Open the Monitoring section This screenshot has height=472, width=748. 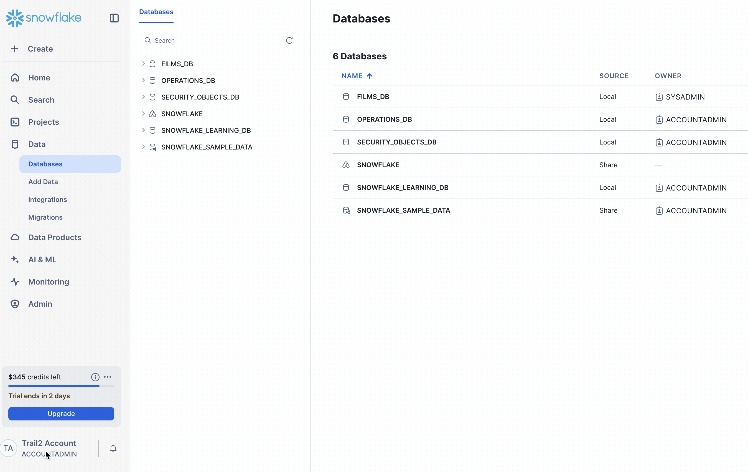pos(49,281)
